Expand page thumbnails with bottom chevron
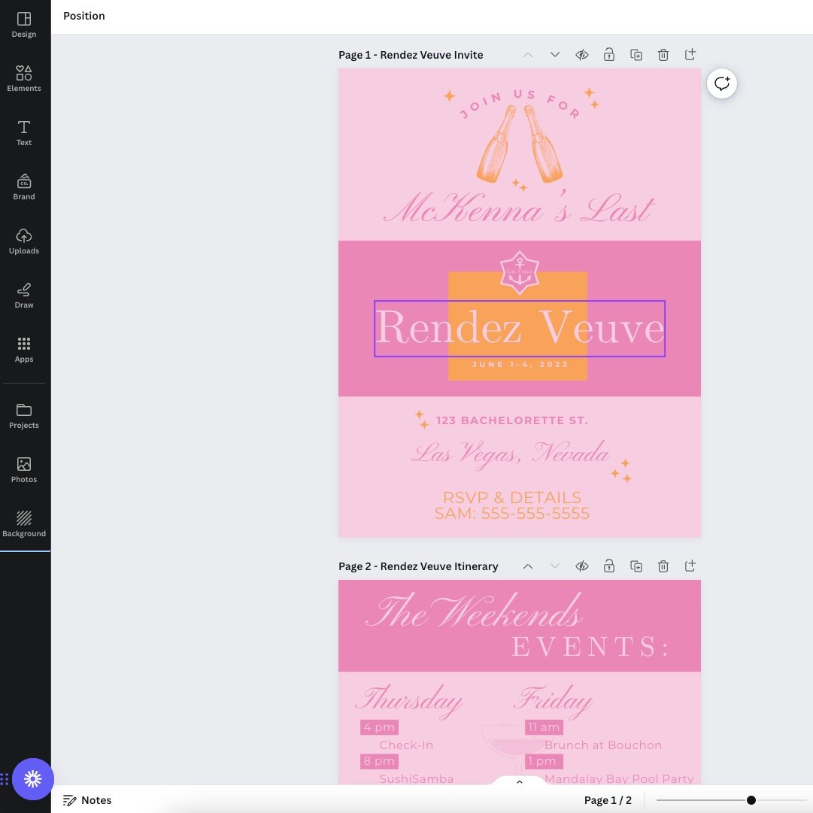This screenshot has width=813, height=813. 520,782
